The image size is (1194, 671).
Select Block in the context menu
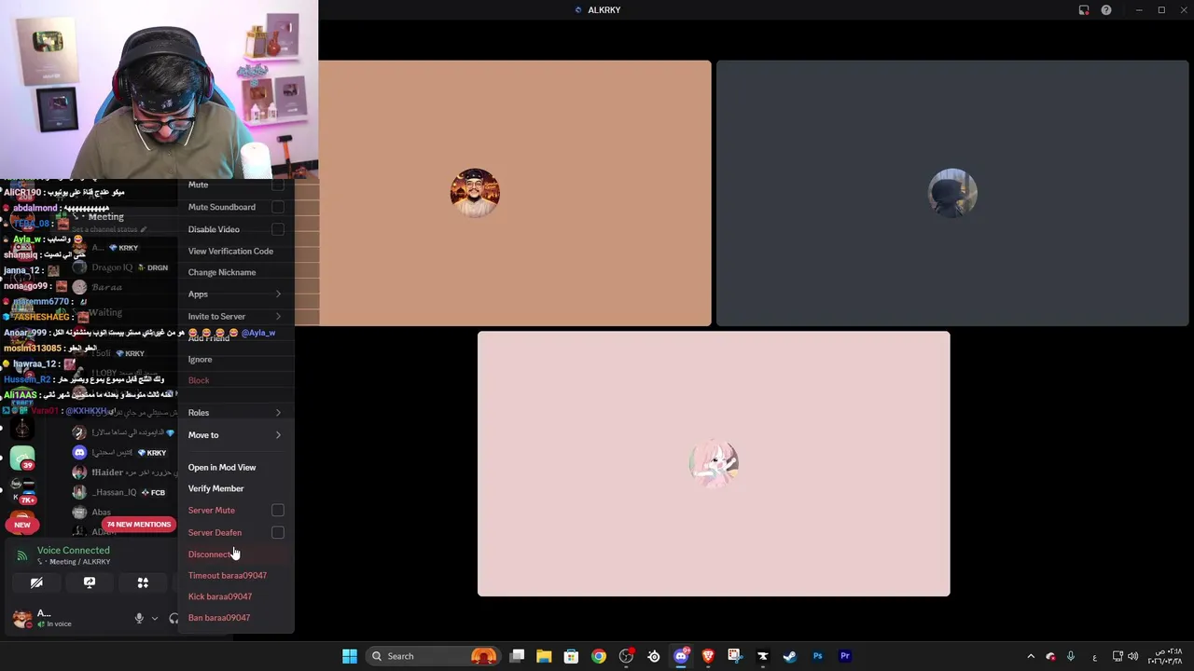coord(199,380)
